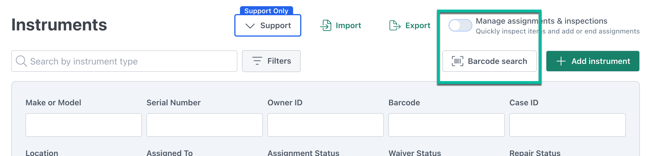Screen dimensions: 658x156
Task: Click the barcode scanner icon
Action: [457, 61]
